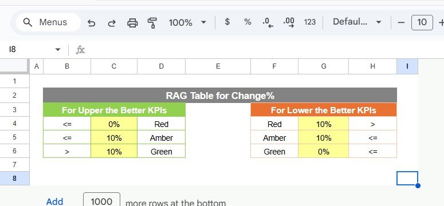Click the font size field showing 10
The image size is (444, 206).
click(x=422, y=22)
